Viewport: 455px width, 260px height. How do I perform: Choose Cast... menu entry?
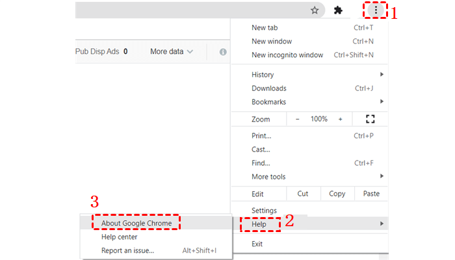click(309, 149)
